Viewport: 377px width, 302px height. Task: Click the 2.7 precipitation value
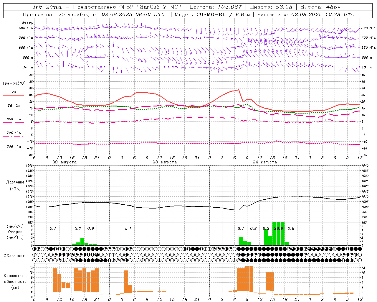click(78, 229)
